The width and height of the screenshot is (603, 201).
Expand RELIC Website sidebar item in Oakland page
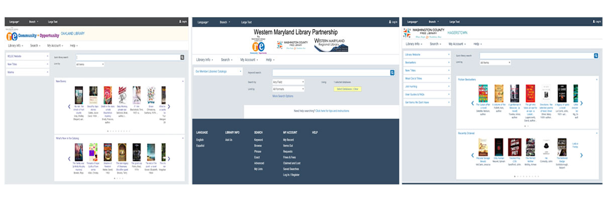pyautogui.click(x=27, y=56)
